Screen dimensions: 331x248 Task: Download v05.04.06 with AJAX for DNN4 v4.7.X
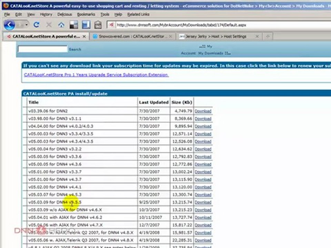point(203,225)
